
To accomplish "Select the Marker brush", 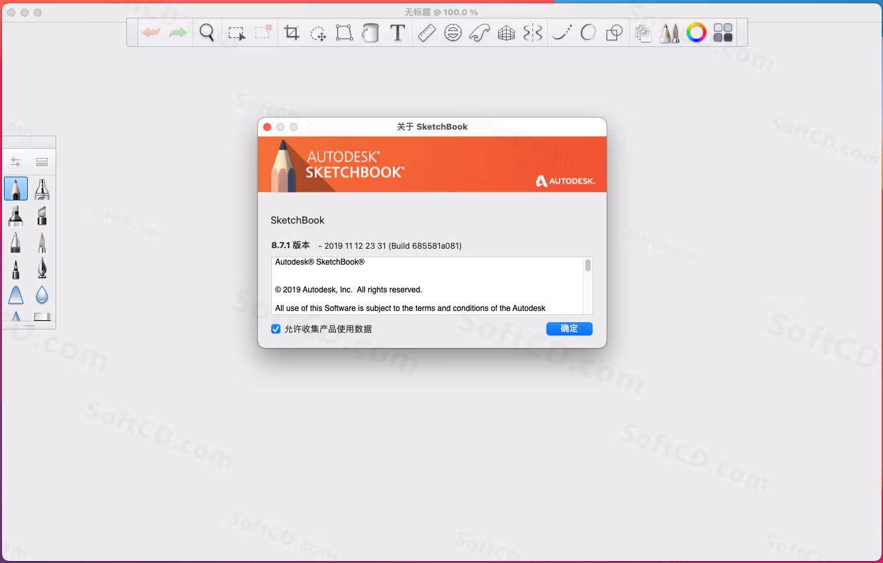I will coord(16,215).
